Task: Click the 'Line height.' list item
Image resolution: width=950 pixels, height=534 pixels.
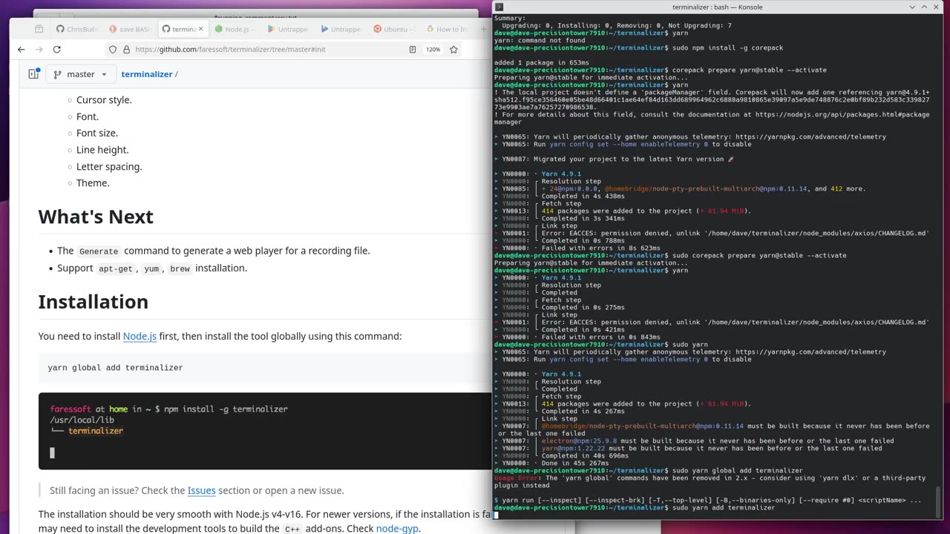Action: point(102,150)
